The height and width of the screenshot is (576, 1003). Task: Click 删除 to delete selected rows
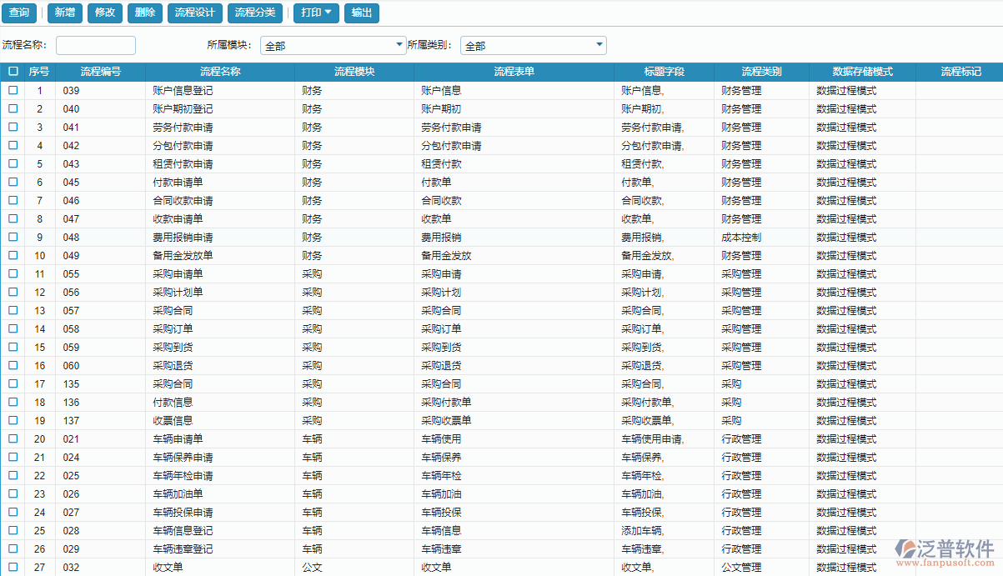click(144, 13)
